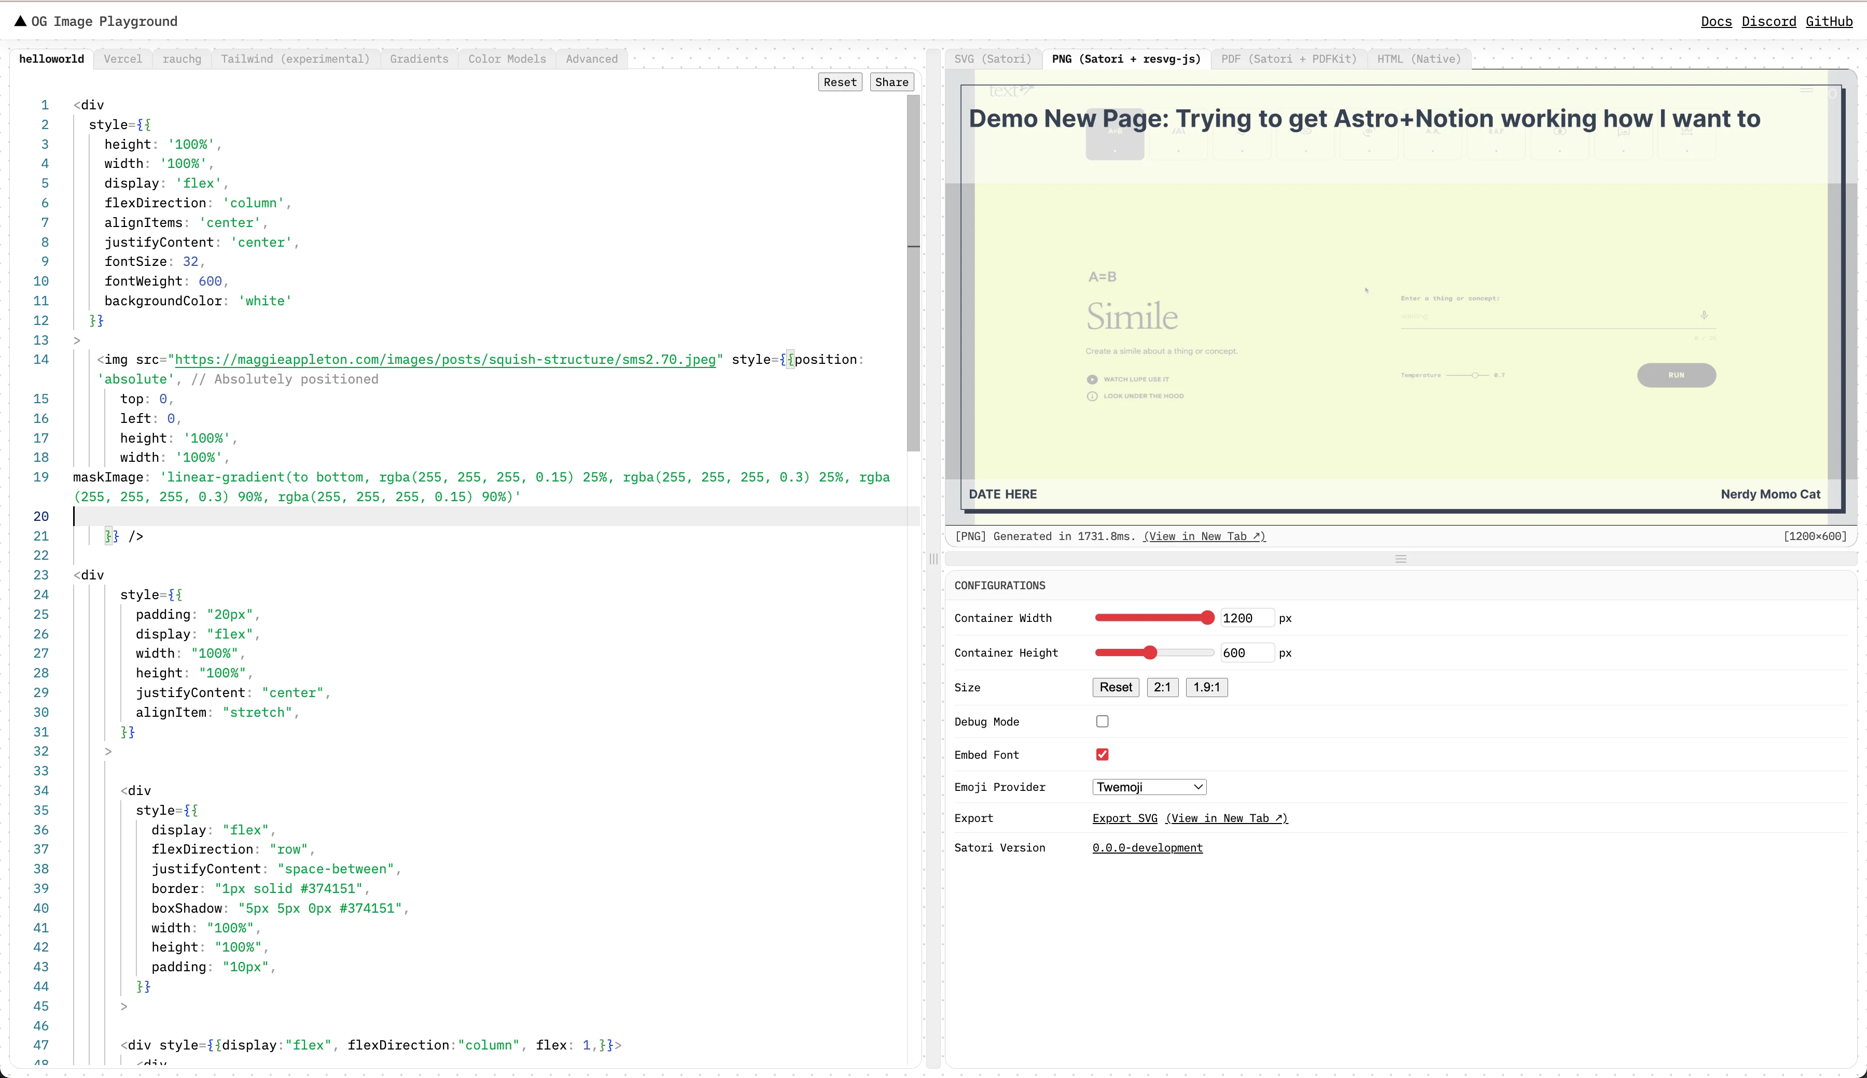
Task: Click the Share button
Action: [890, 82]
